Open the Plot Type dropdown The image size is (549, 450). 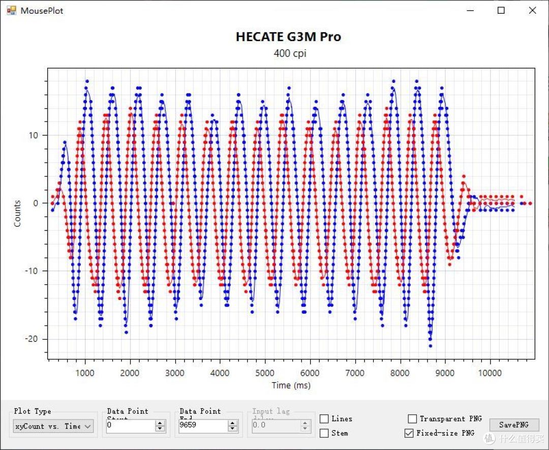53,426
